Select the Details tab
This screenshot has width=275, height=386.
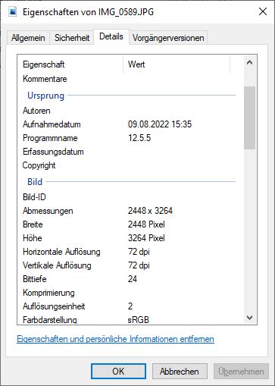[111, 36]
